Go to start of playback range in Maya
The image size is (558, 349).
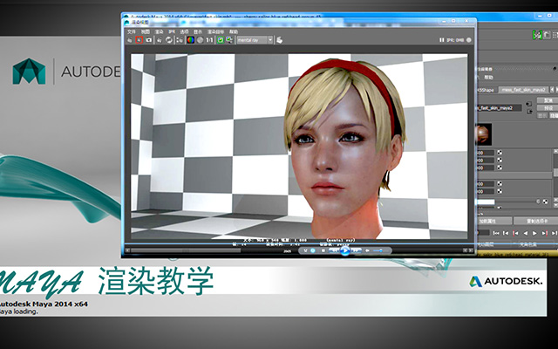tap(496, 233)
